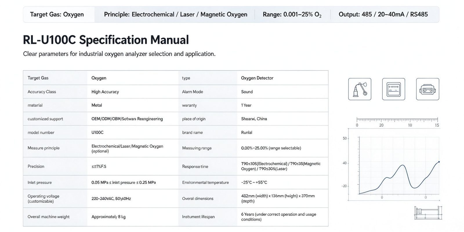The width and height of the screenshot is (464, 232).
Task: Select the Output: 485 / 20–40mA tab
Action: point(383,14)
